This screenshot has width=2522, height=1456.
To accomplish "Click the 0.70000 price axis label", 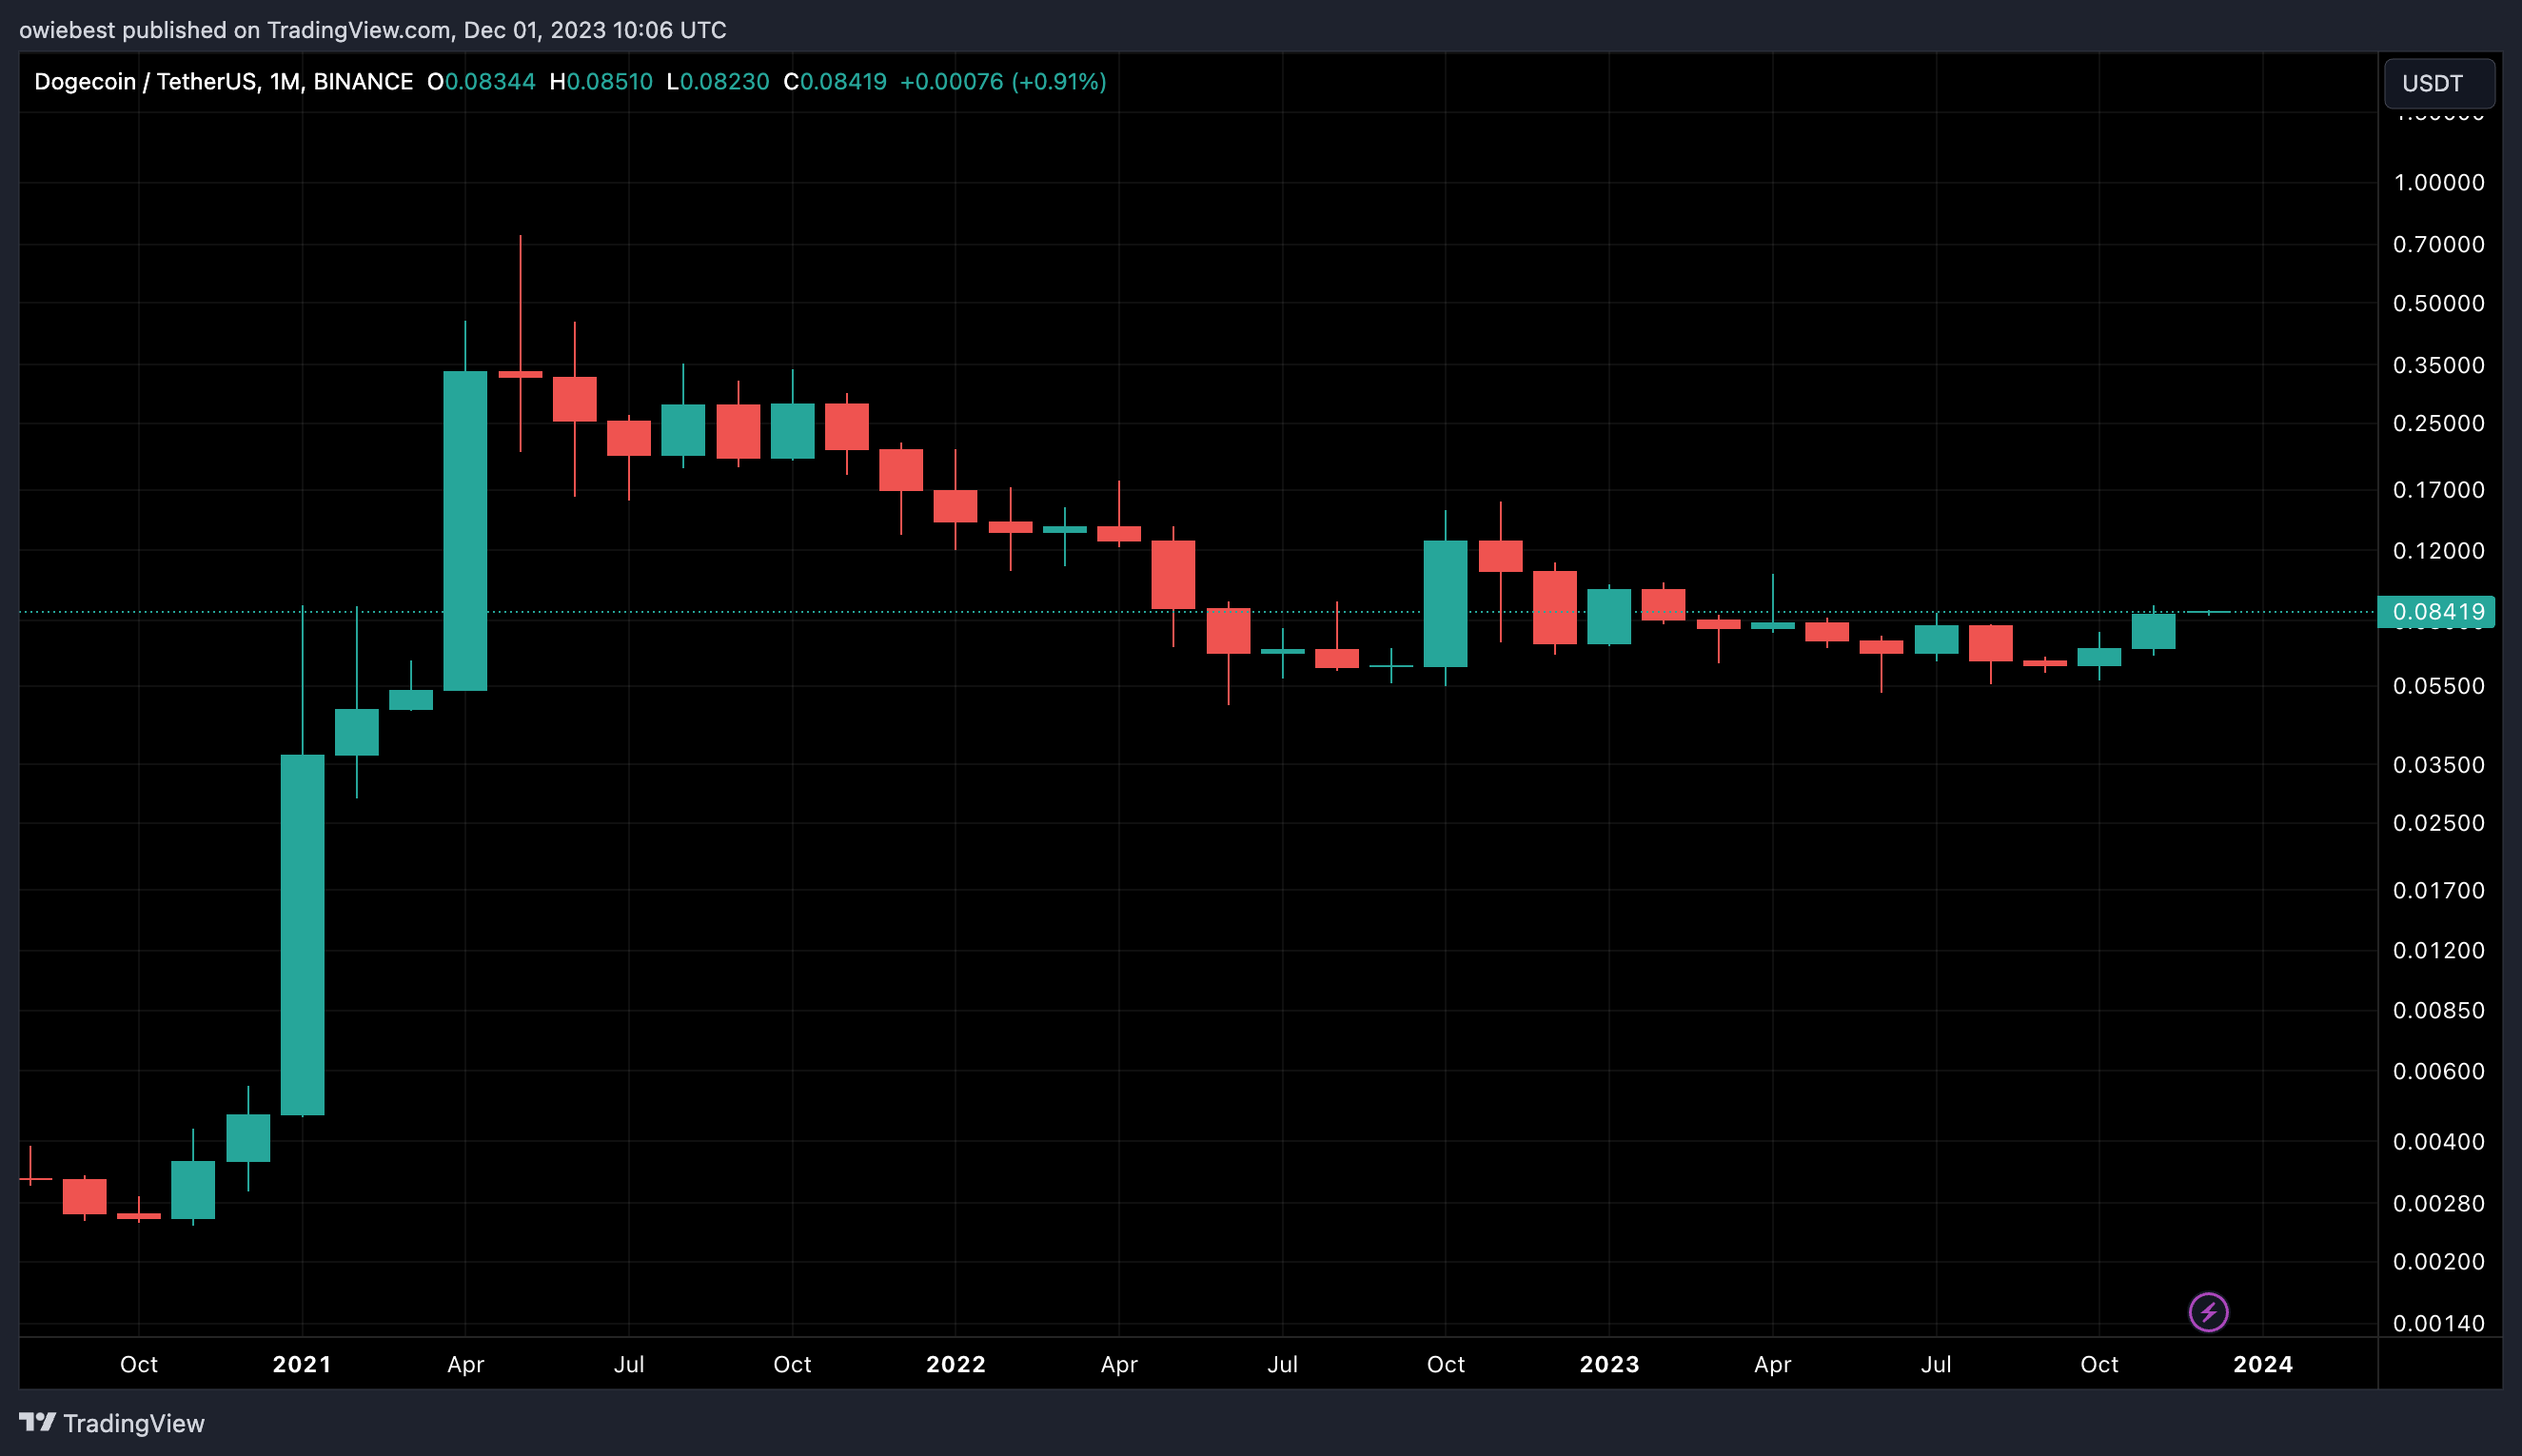I will [2438, 244].
